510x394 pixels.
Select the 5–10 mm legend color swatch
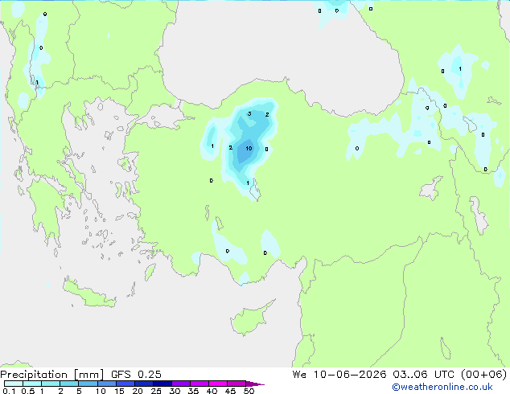coord(88,384)
